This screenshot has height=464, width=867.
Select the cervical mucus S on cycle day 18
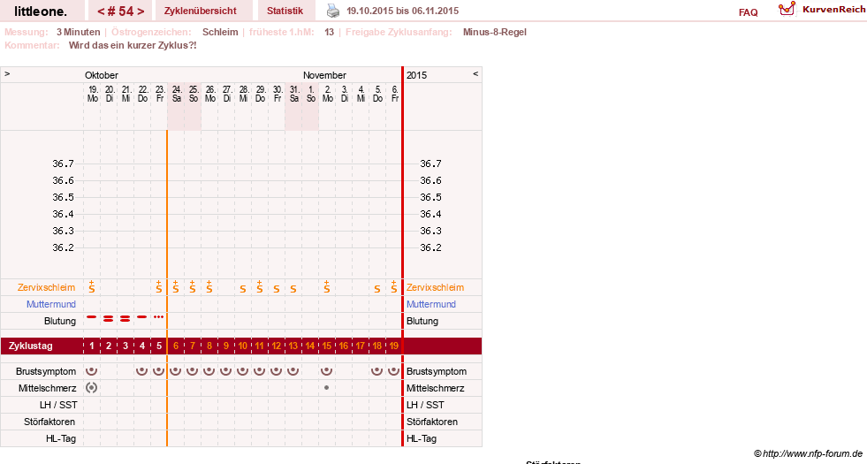pos(377,289)
